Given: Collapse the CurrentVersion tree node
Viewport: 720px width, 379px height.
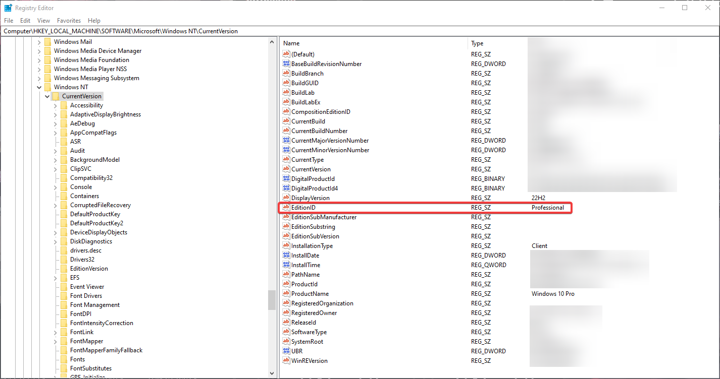Looking at the screenshot, I should click(x=47, y=96).
